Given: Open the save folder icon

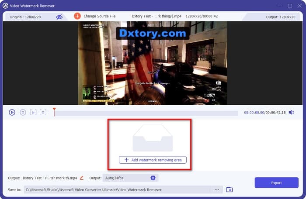Looking at the screenshot, I should [x=229, y=189].
